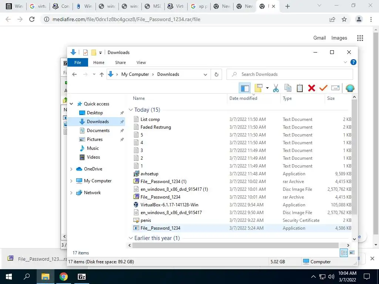Viewport: 379px width, 284px height.
Task: Collapse the ribbon with the chevron
Action: point(345,62)
